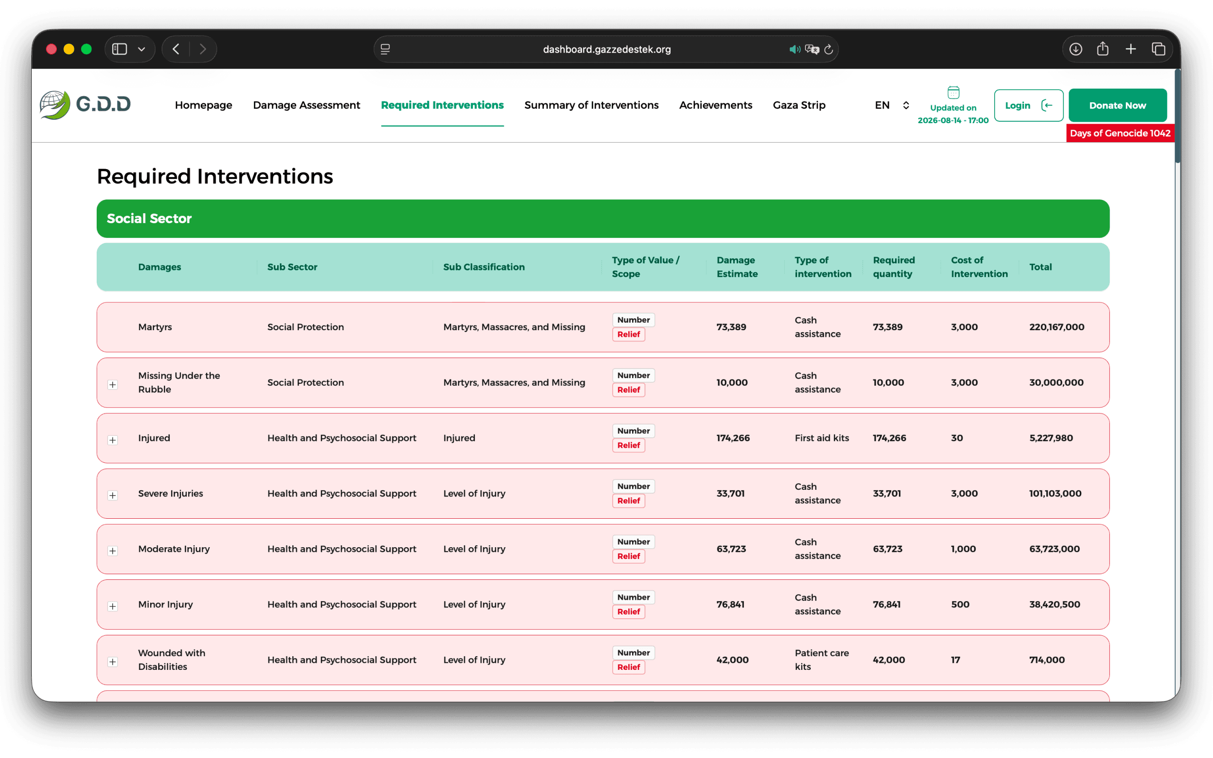Click the Login button
Screen dimensions: 1213x758
pyautogui.click(x=1028, y=105)
